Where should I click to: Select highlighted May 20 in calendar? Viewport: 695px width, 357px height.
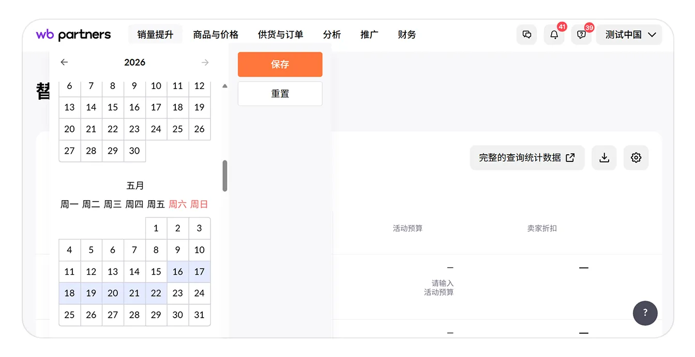113,293
